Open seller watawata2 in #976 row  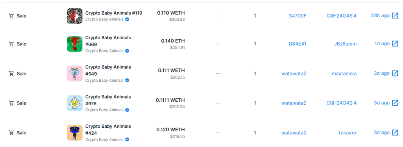pyautogui.click(x=294, y=103)
